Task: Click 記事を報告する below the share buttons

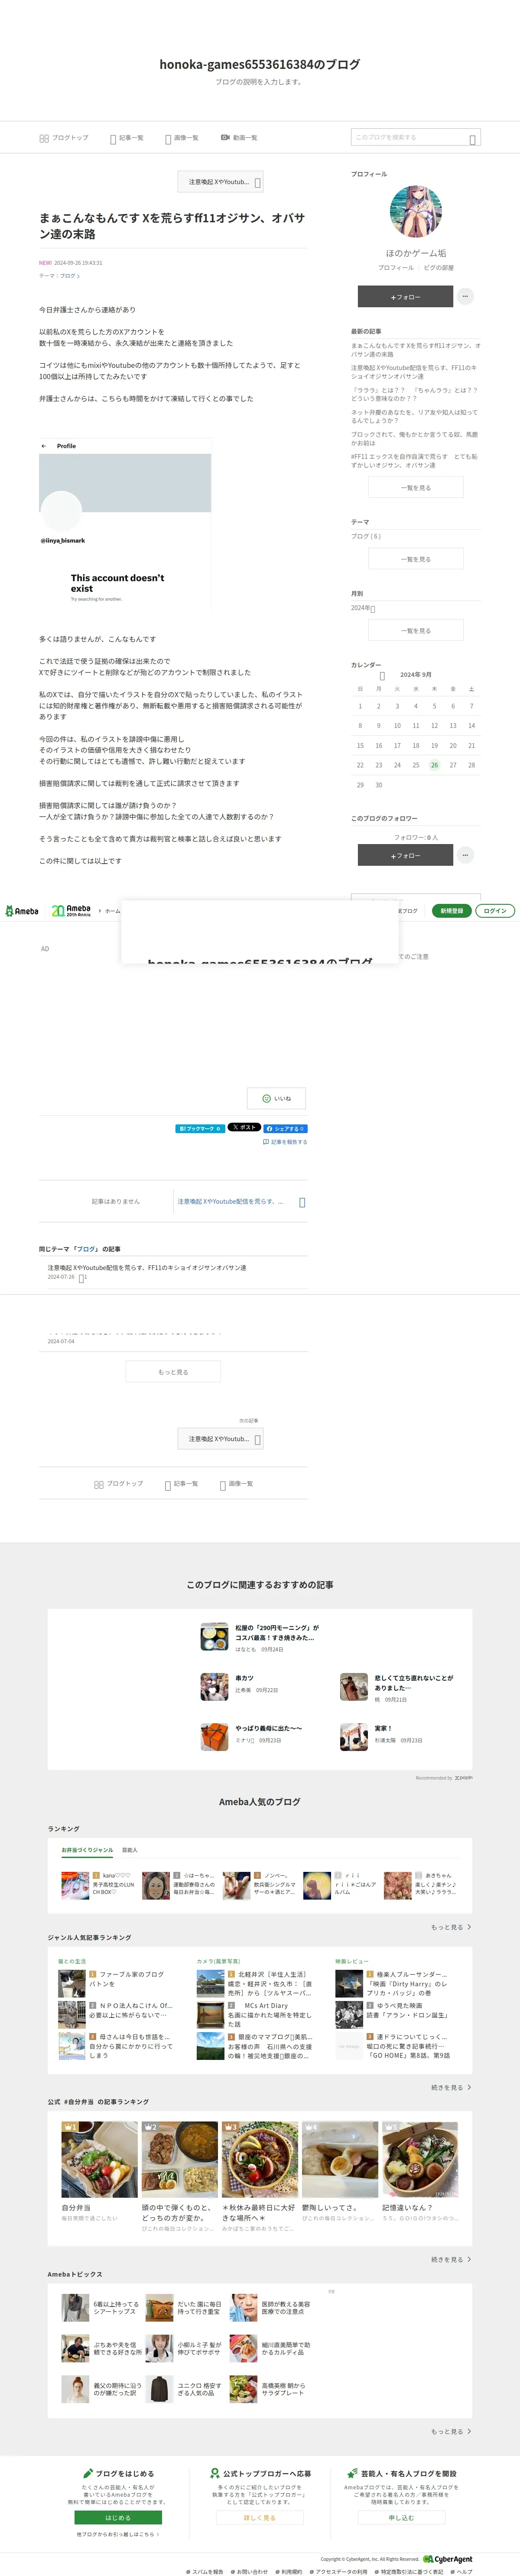Action: 285,1142
